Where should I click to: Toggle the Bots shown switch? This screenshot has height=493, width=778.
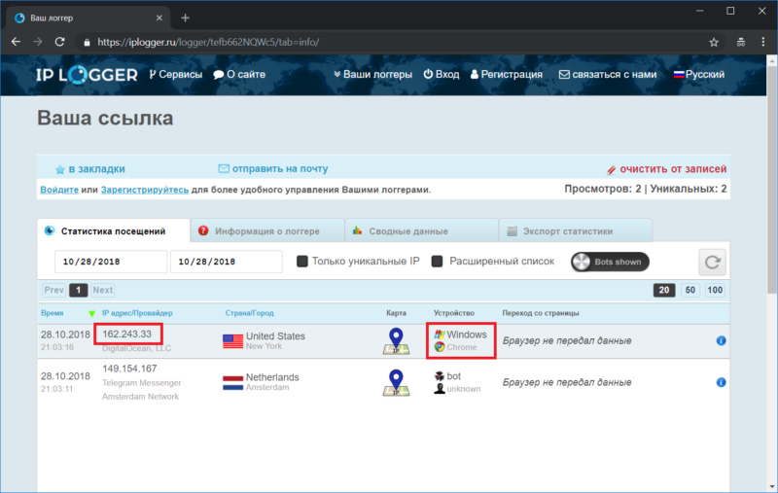610,262
